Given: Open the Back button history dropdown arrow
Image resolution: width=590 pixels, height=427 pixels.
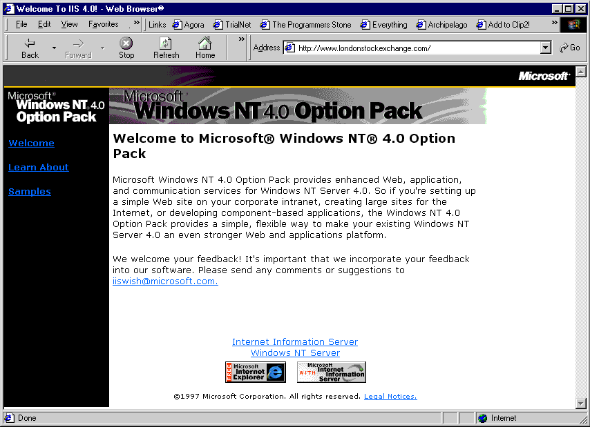Looking at the screenshot, I should click(x=54, y=48).
